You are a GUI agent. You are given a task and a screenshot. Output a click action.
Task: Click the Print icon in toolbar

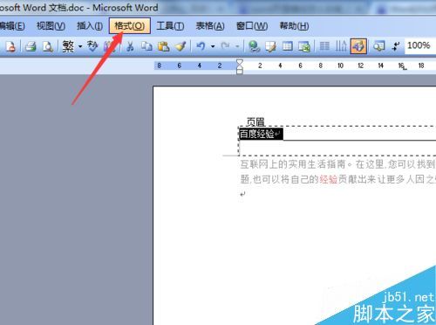pos(31,46)
